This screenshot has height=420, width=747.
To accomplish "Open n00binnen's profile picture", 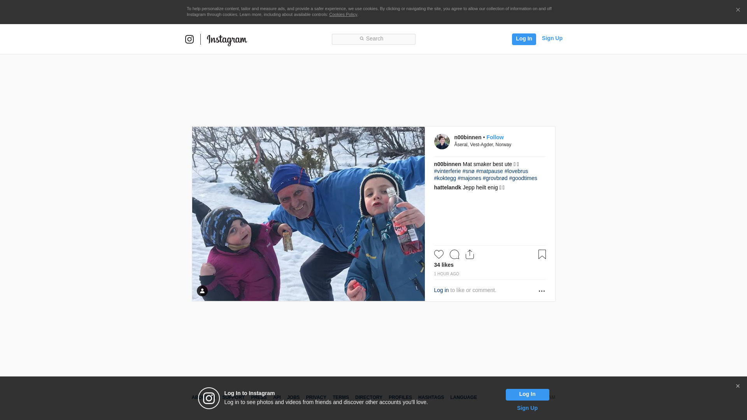I will click(442, 142).
